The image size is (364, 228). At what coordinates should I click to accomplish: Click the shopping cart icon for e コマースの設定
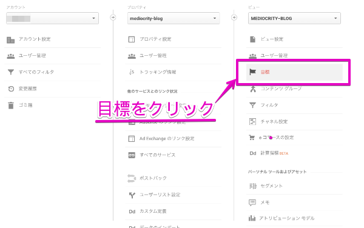click(252, 138)
